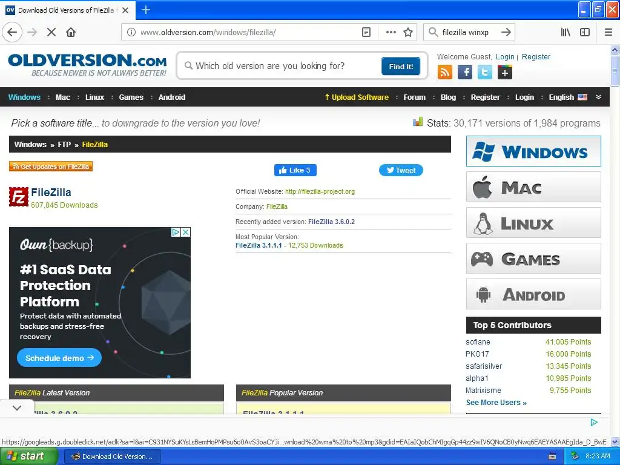The height and width of the screenshot is (465, 620).
Task: Click the page vertical scrollbar thumb
Action: tap(615, 70)
